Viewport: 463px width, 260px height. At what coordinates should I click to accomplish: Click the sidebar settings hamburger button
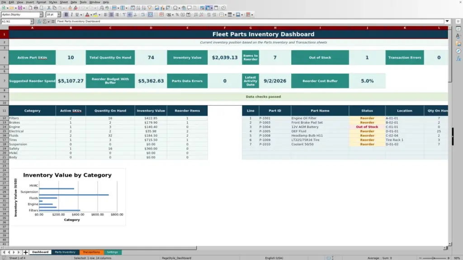(x=458, y=21)
